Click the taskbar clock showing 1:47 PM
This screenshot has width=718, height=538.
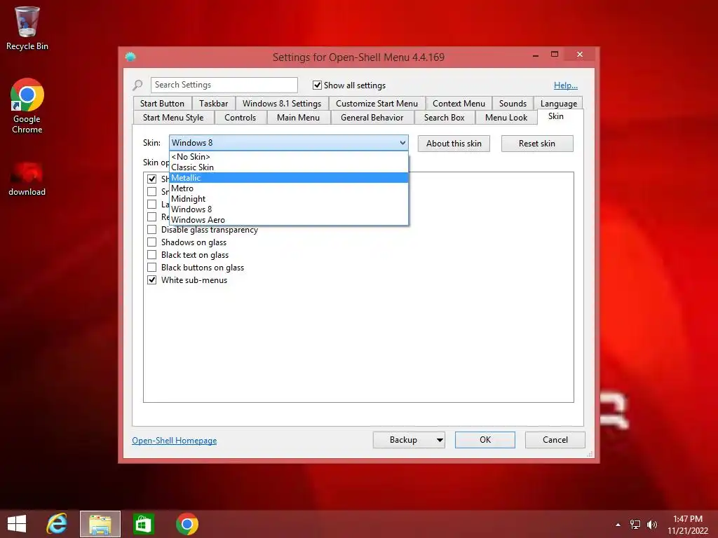click(x=687, y=525)
